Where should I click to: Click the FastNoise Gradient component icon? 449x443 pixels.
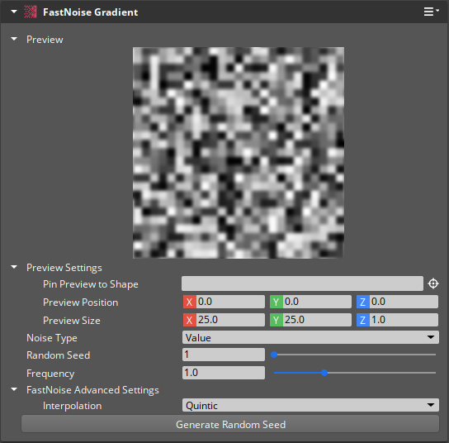(31, 12)
